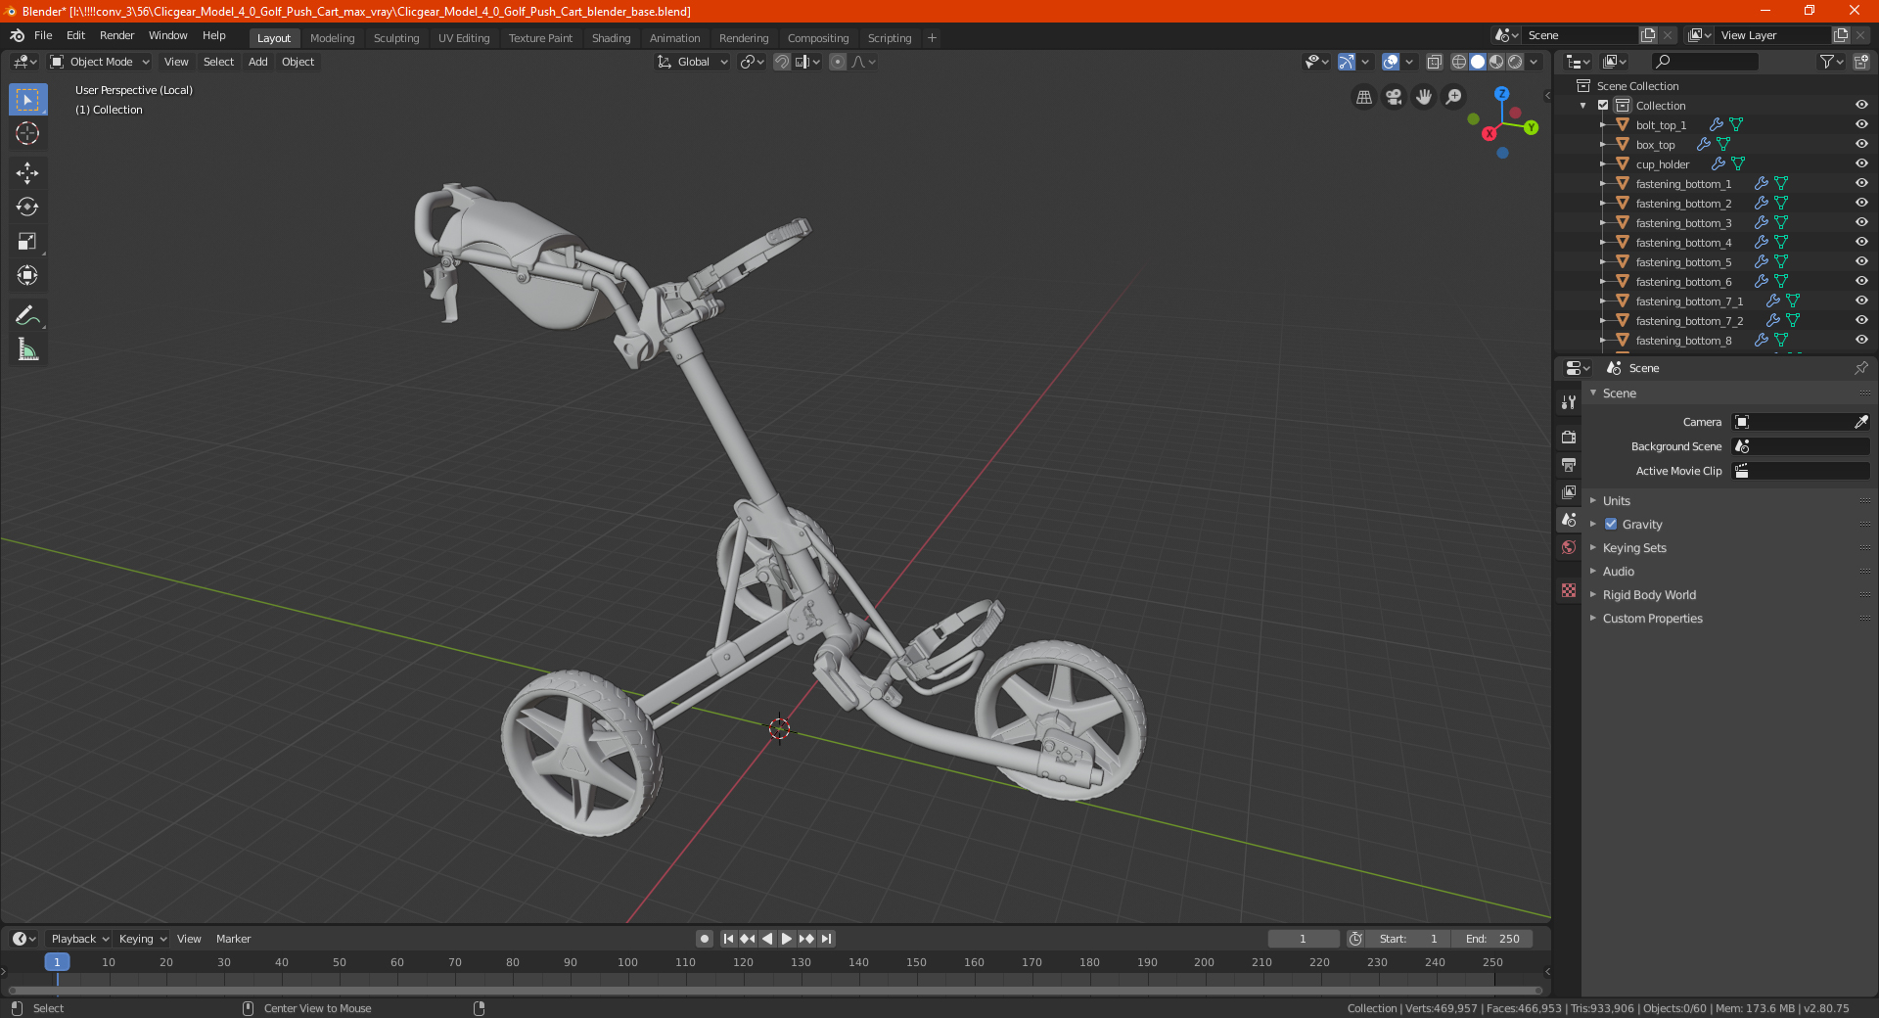The height and width of the screenshot is (1018, 1879).
Task: Select the Scale tool
Action: tap(27, 241)
